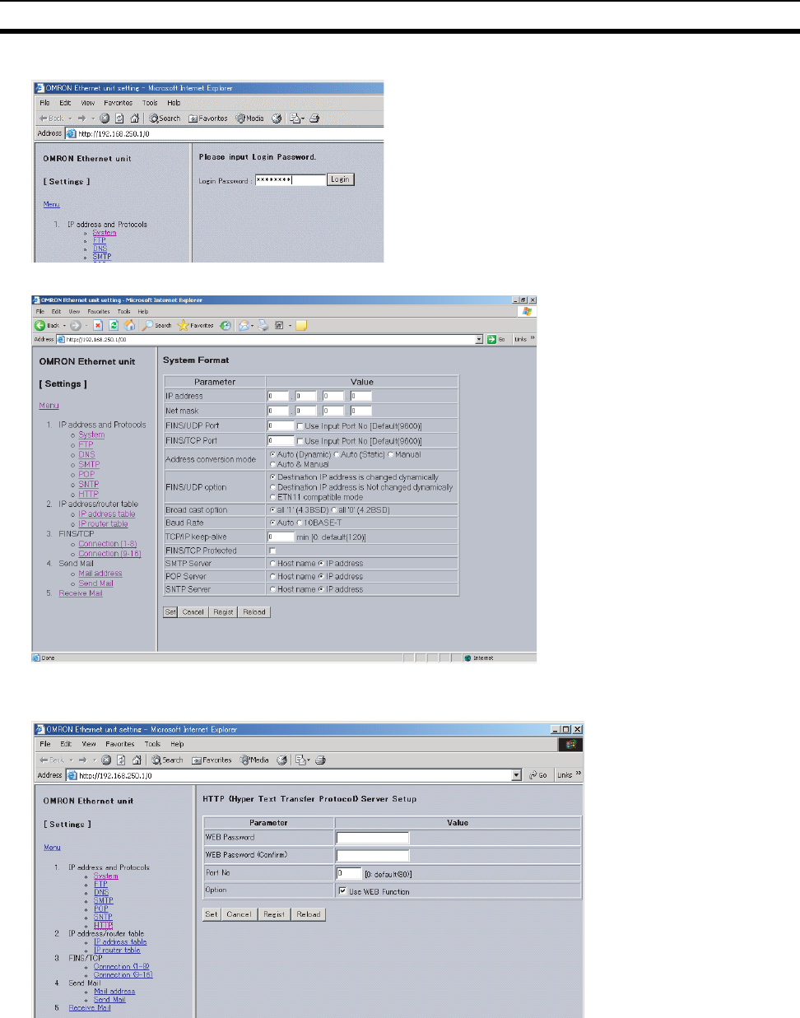Open the address dropdown in the HTTP Server Setup window
The width and height of the screenshot is (800, 1018).
pyautogui.click(x=517, y=775)
